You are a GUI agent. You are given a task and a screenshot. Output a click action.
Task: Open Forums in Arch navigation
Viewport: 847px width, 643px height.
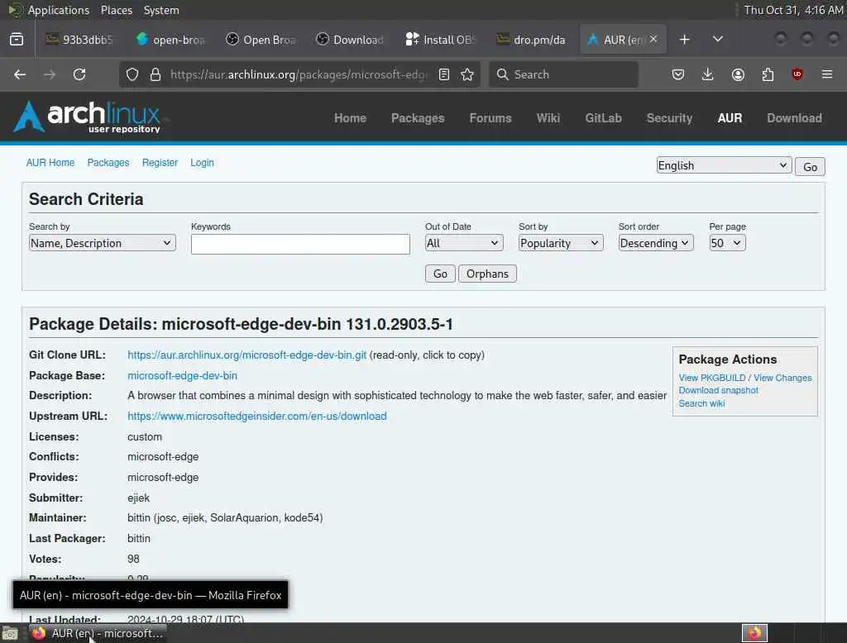pos(490,118)
